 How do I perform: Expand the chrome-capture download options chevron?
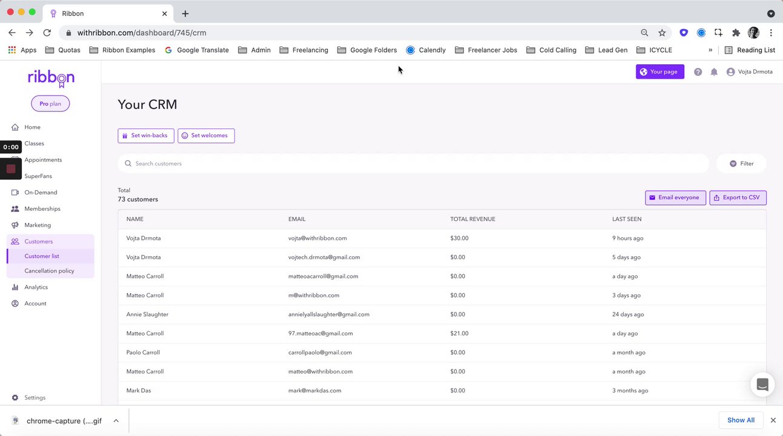coord(116,421)
